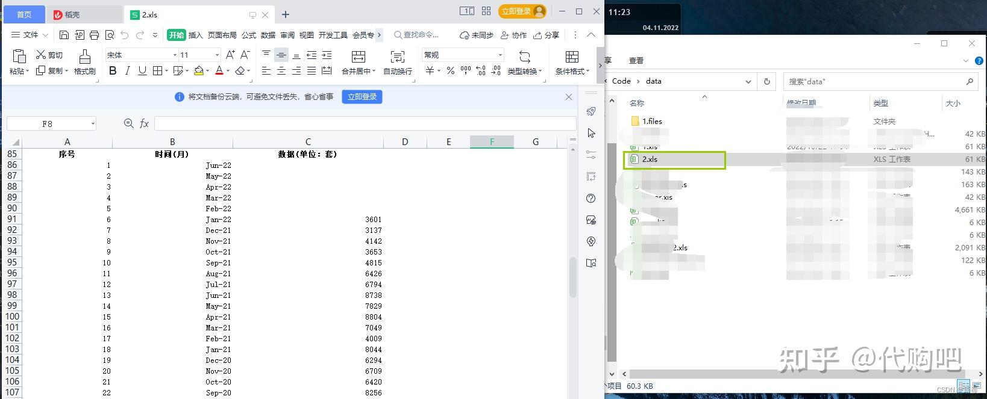Apply percent style with the % icon
Screen dimensions: 987x399
click(x=450, y=71)
